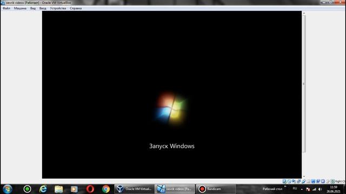Click the vertical scrollbar thumb of VM window
The height and width of the screenshot is (194, 346).
[x=304, y=84]
